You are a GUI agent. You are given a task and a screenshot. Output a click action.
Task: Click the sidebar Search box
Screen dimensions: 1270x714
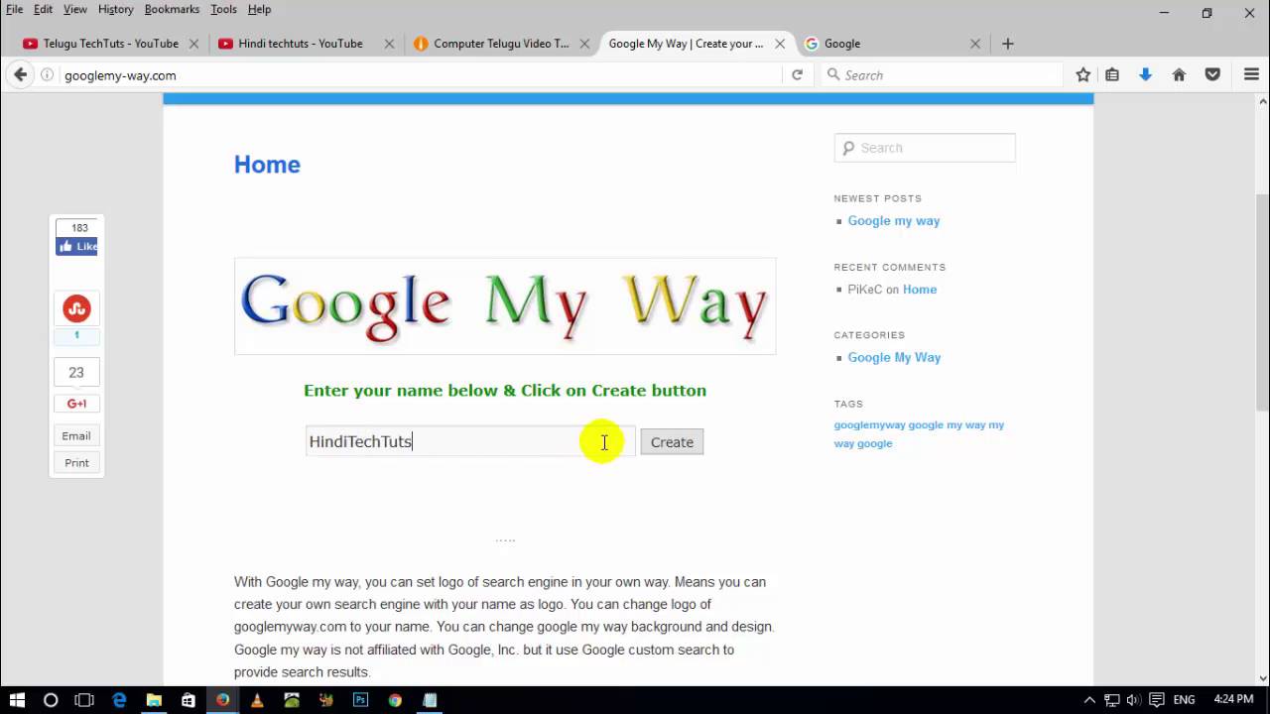(925, 148)
